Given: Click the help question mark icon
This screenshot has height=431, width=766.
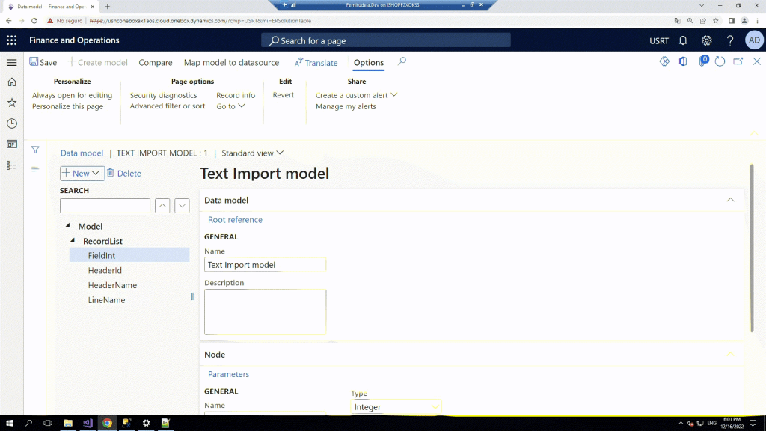Looking at the screenshot, I should 730,40.
